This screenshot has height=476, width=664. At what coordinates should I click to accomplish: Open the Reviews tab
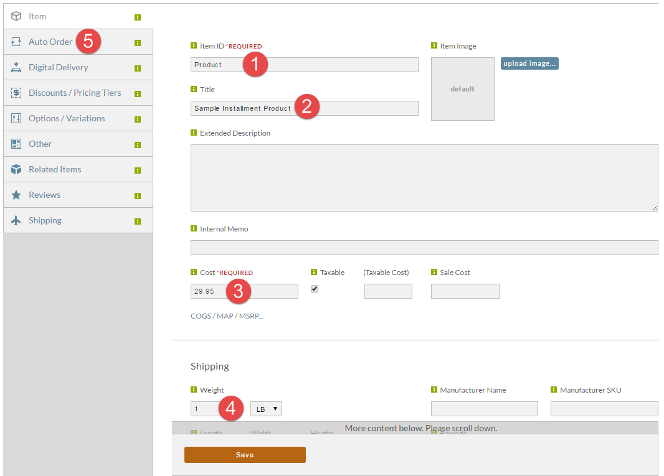[x=78, y=195]
